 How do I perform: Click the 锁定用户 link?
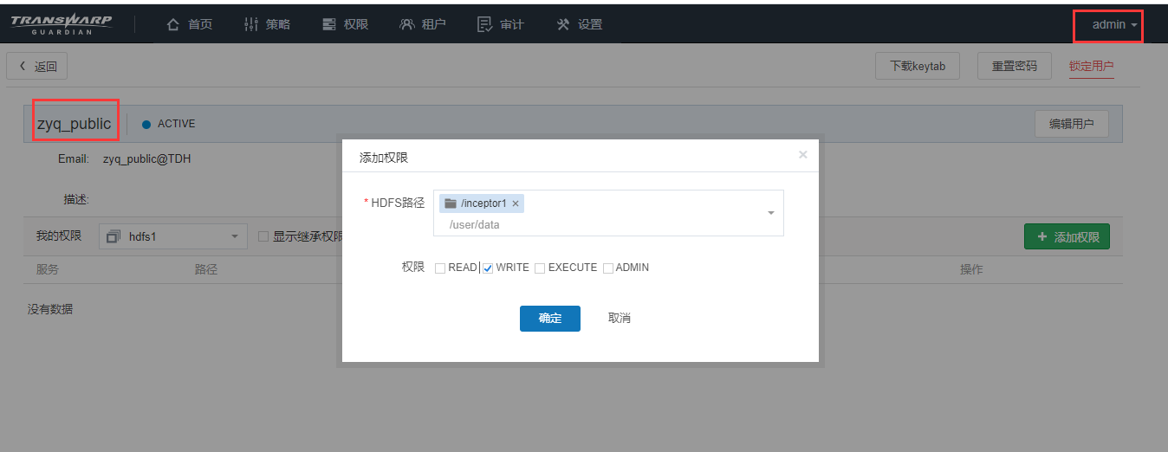(x=1091, y=66)
